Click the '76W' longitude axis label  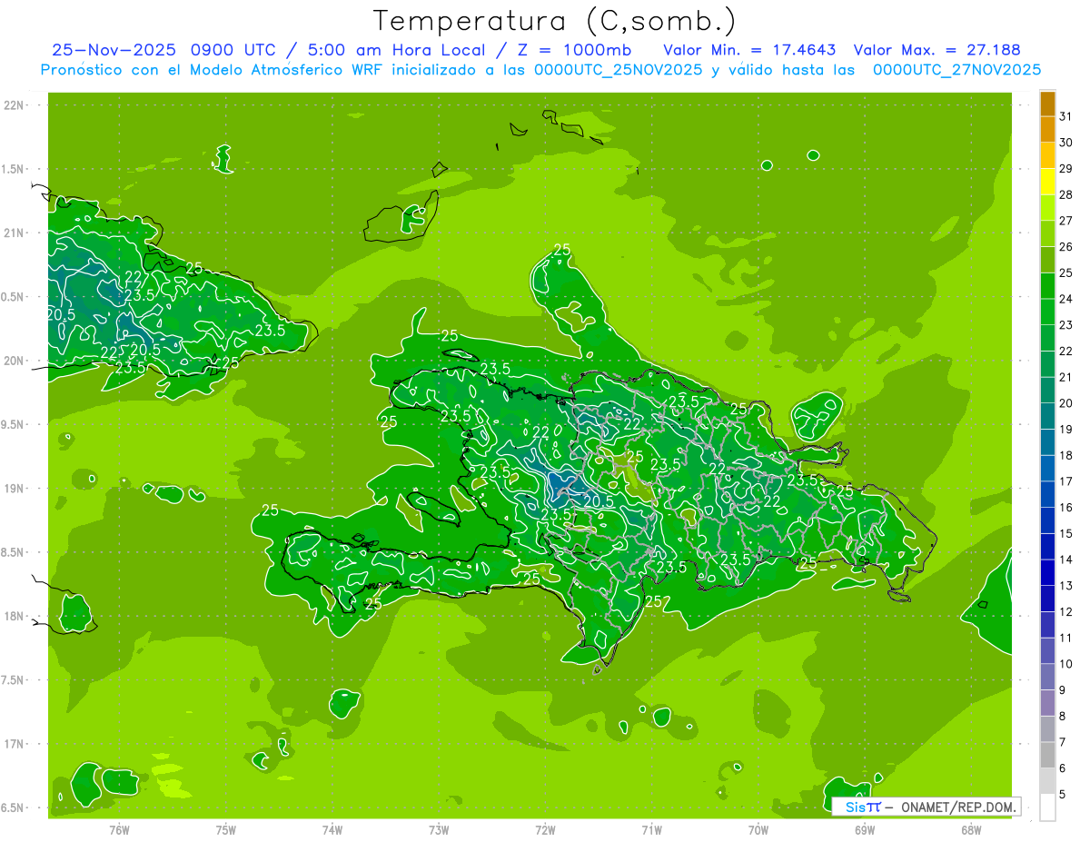tap(119, 830)
